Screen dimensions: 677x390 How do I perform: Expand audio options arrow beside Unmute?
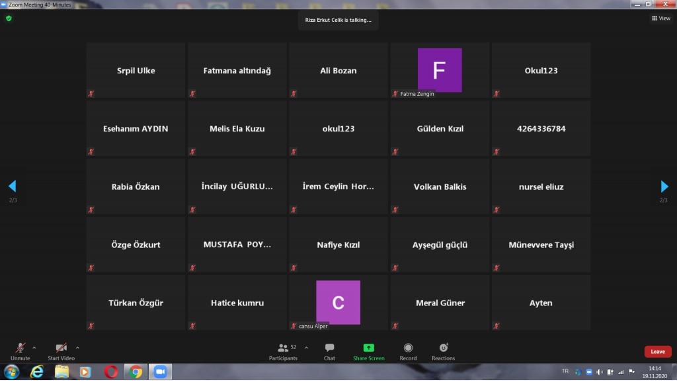[34, 347]
